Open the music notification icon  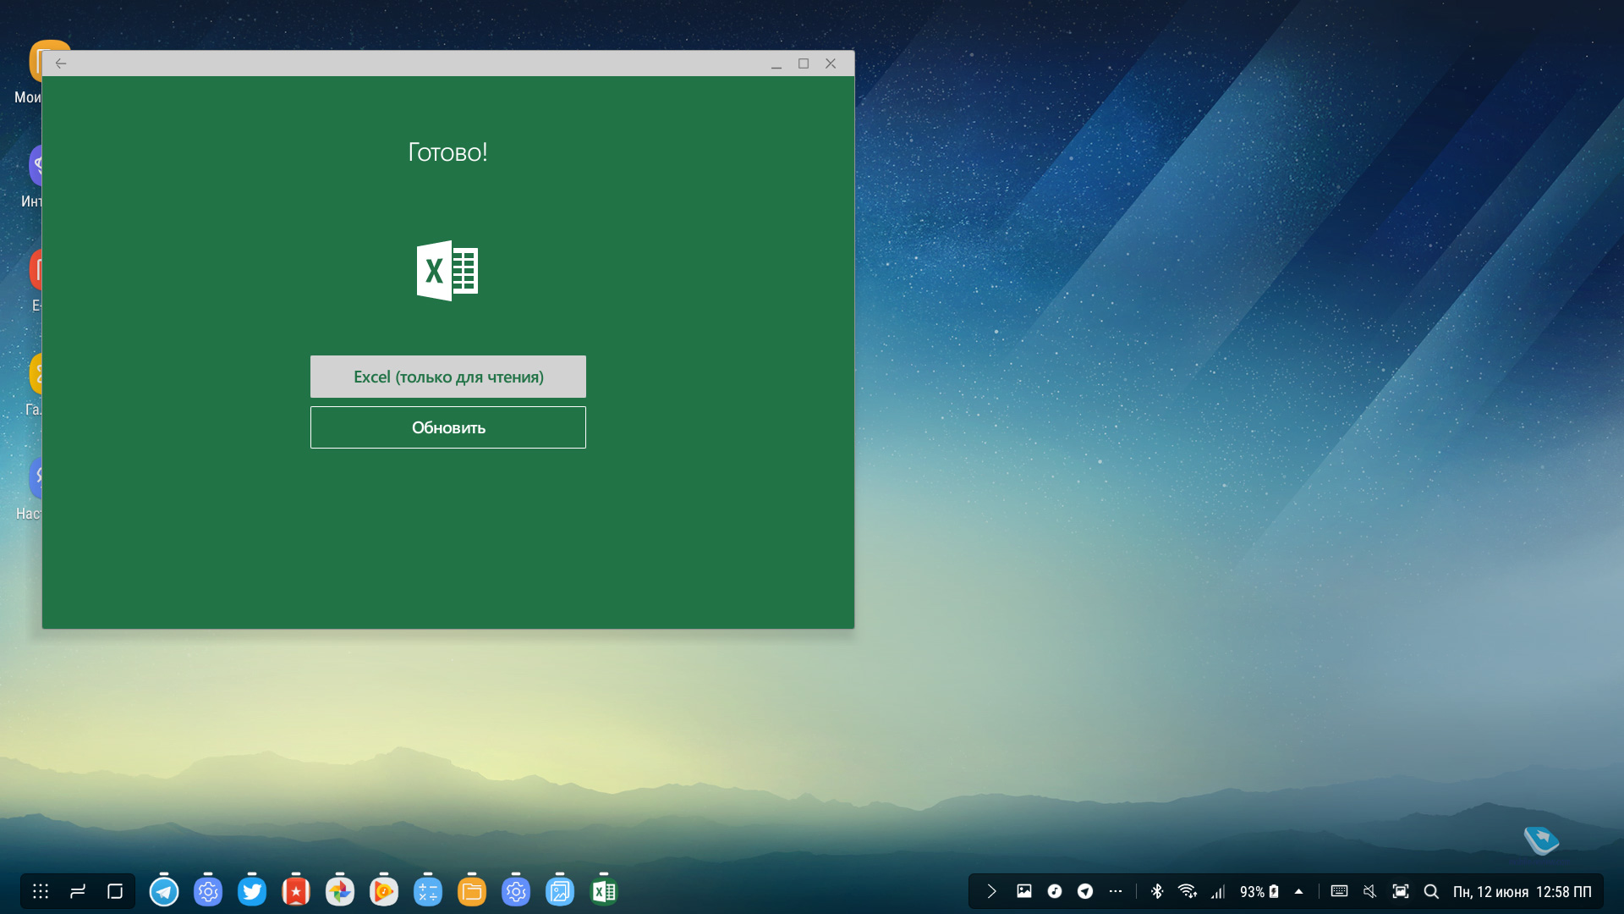coord(1055,891)
